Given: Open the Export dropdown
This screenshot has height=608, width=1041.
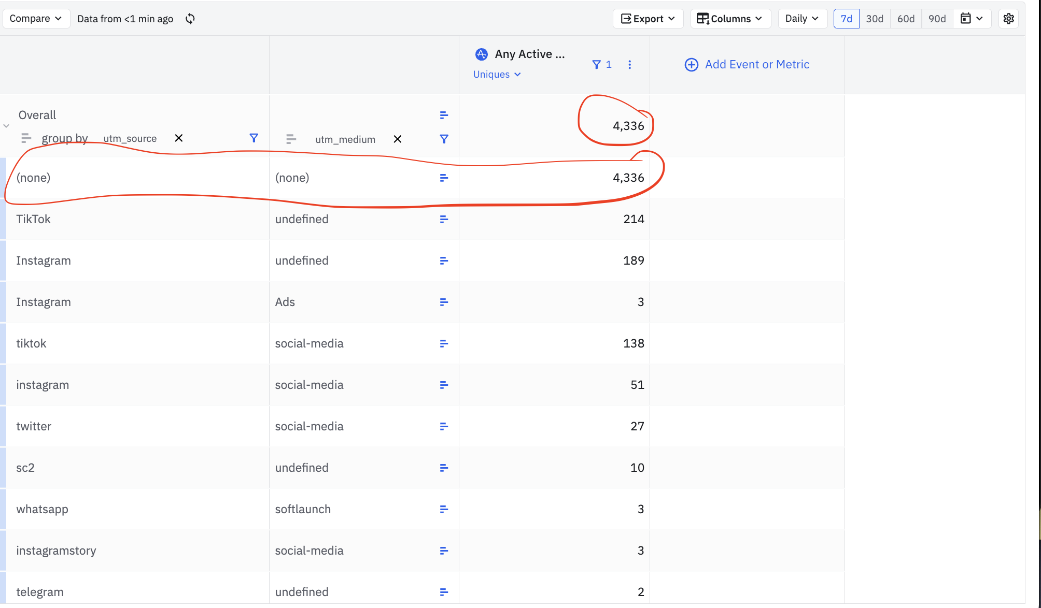Looking at the screenshot, I should coord(648,19).
